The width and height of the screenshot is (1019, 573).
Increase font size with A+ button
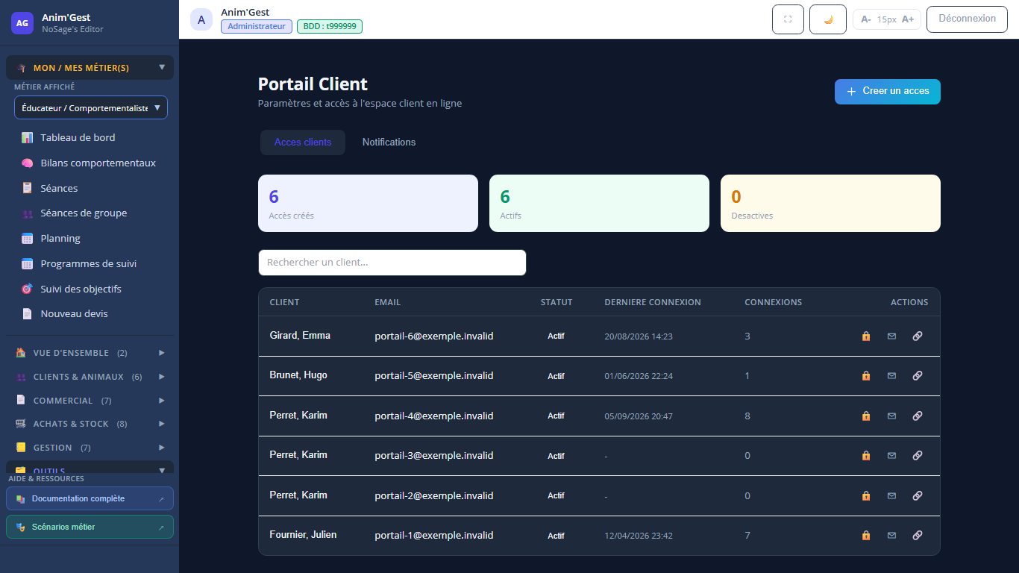click(908, 19)
